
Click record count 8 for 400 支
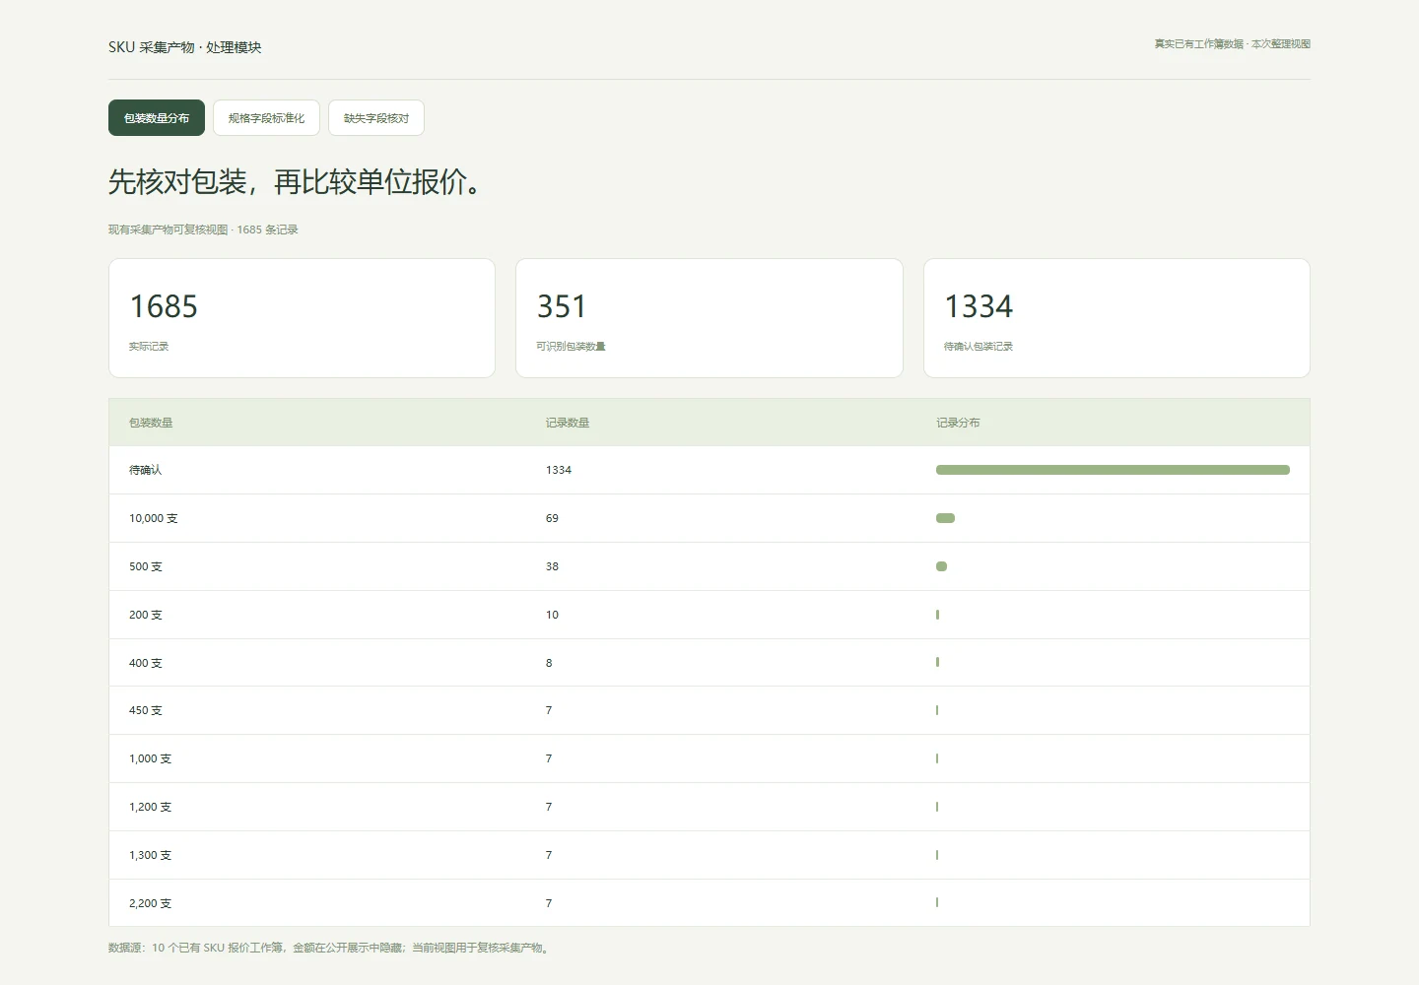click(549, 663)
